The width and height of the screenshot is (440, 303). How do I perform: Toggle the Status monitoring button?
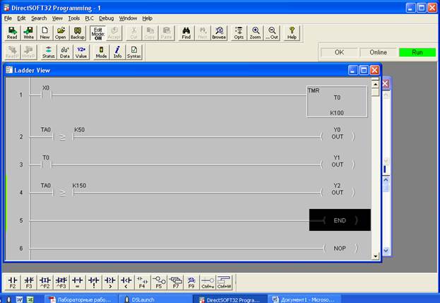pyautogui.click(x=48, y=52)
